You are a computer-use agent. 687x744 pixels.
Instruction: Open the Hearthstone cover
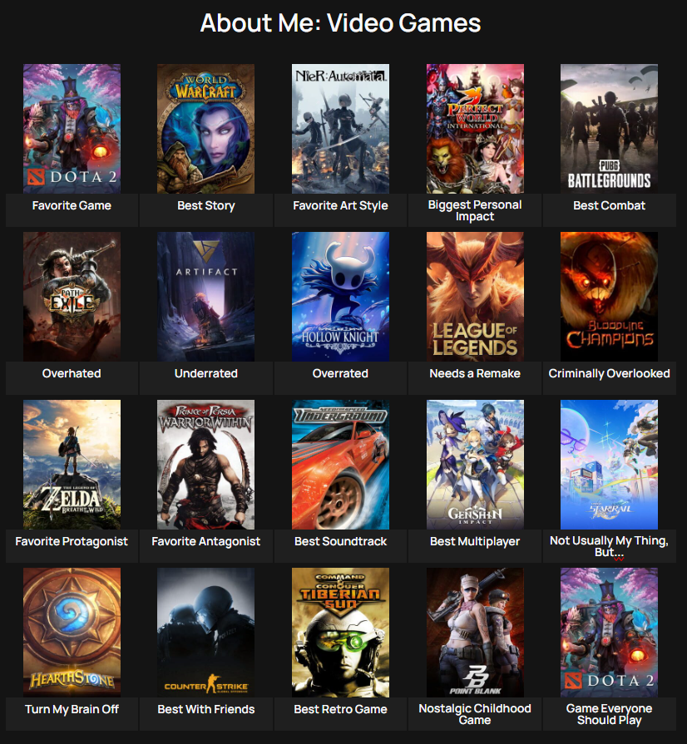click(72, 633)
